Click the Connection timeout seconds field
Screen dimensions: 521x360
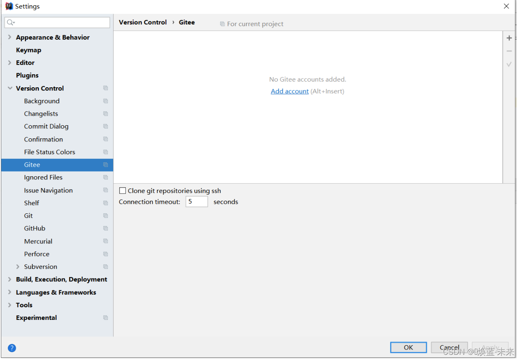tap(197, 202)
